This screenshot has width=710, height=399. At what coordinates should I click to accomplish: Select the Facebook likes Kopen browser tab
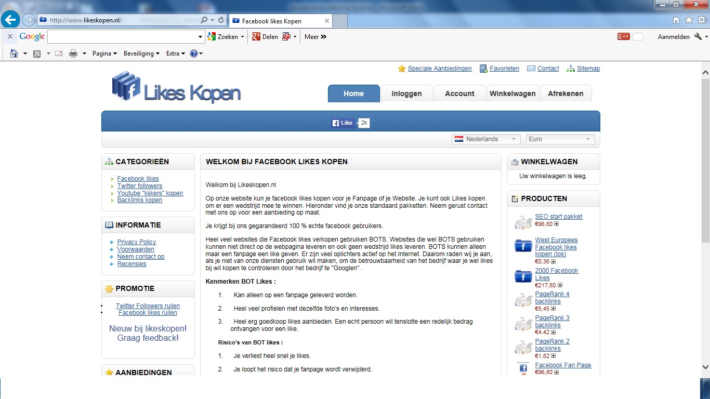(x=280, y=21)
